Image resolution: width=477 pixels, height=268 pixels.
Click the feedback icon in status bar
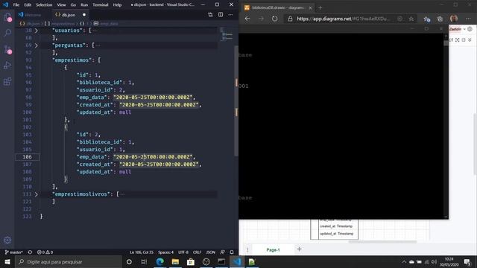222,252
